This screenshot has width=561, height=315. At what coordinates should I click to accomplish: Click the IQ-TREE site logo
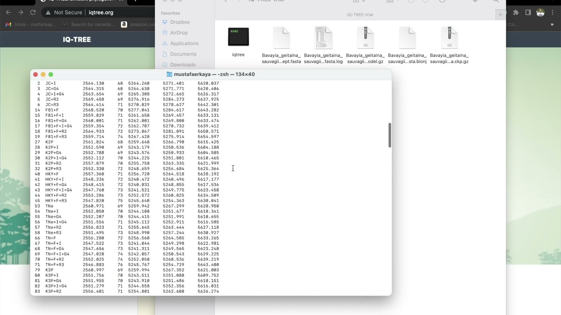[x=77, y=39]
